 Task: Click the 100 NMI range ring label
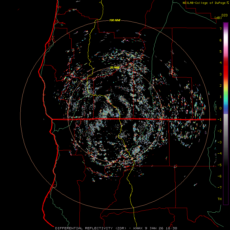pos(115,20)
